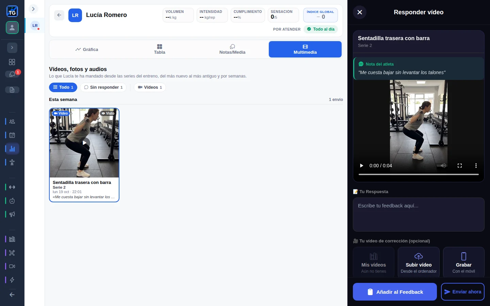Image resolution: width=490 pixels, height=306 pixels.
Task: Switch to the Tabla tab
Action: point(160,49)
